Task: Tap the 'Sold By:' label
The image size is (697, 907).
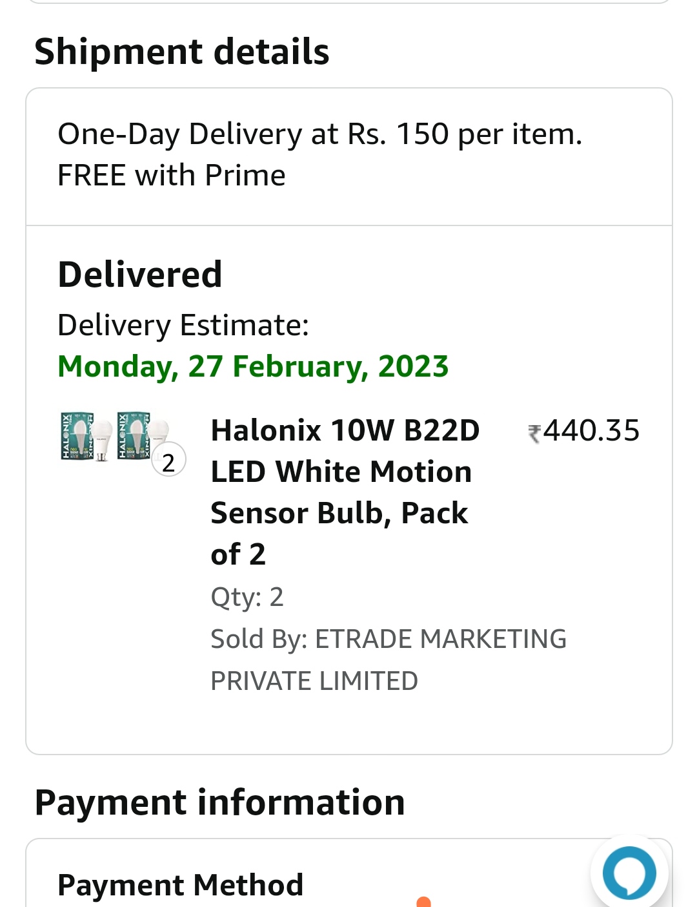Action: tap(259, 639)
